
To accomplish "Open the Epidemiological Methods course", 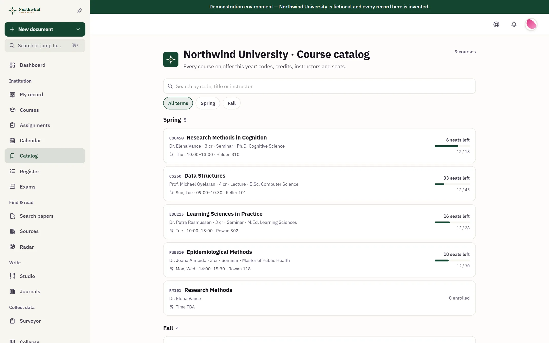I will coord(319,260).
